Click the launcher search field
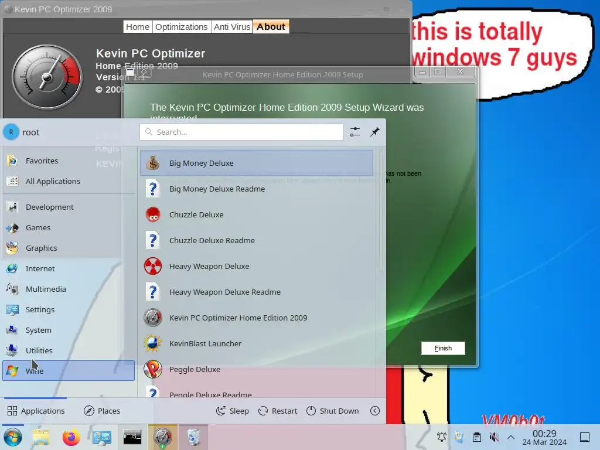The width and height of the screenshot is (600, 450). [241, 132]
